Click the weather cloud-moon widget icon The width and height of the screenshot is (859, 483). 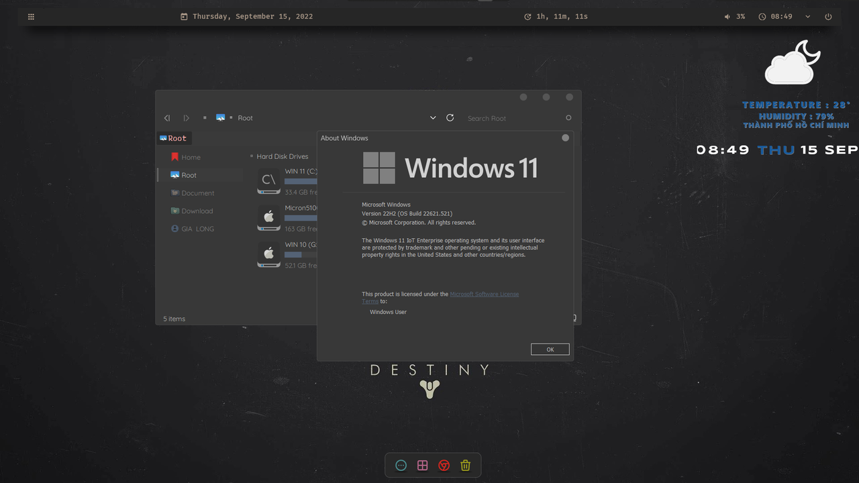pos(793,62)
